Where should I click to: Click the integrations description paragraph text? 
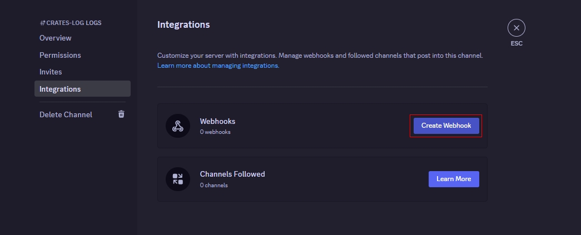(x=320, y=56)
